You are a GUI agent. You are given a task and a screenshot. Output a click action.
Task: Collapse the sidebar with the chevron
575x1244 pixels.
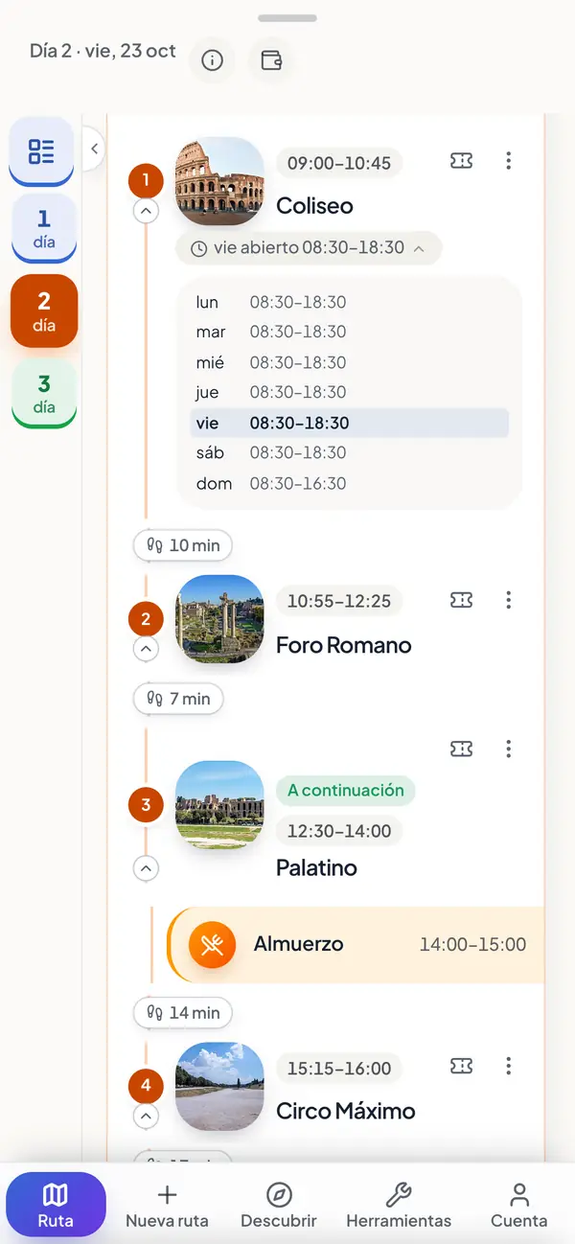pyautogui.click(x=94, y=149)
